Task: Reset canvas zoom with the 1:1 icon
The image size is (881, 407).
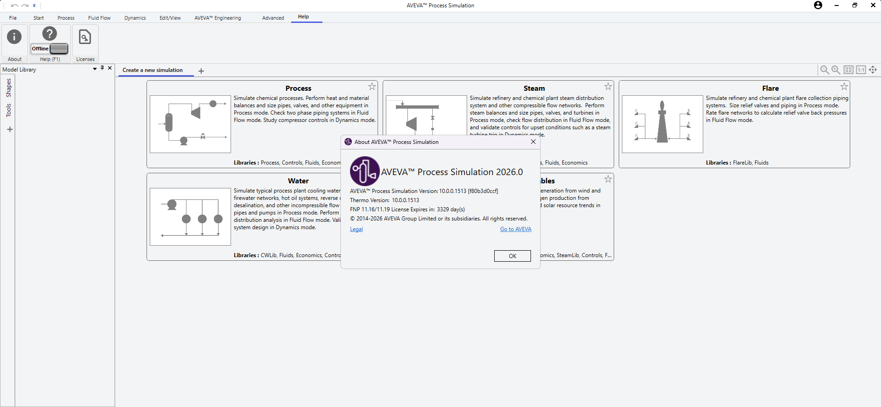Action: coord(861,70)
